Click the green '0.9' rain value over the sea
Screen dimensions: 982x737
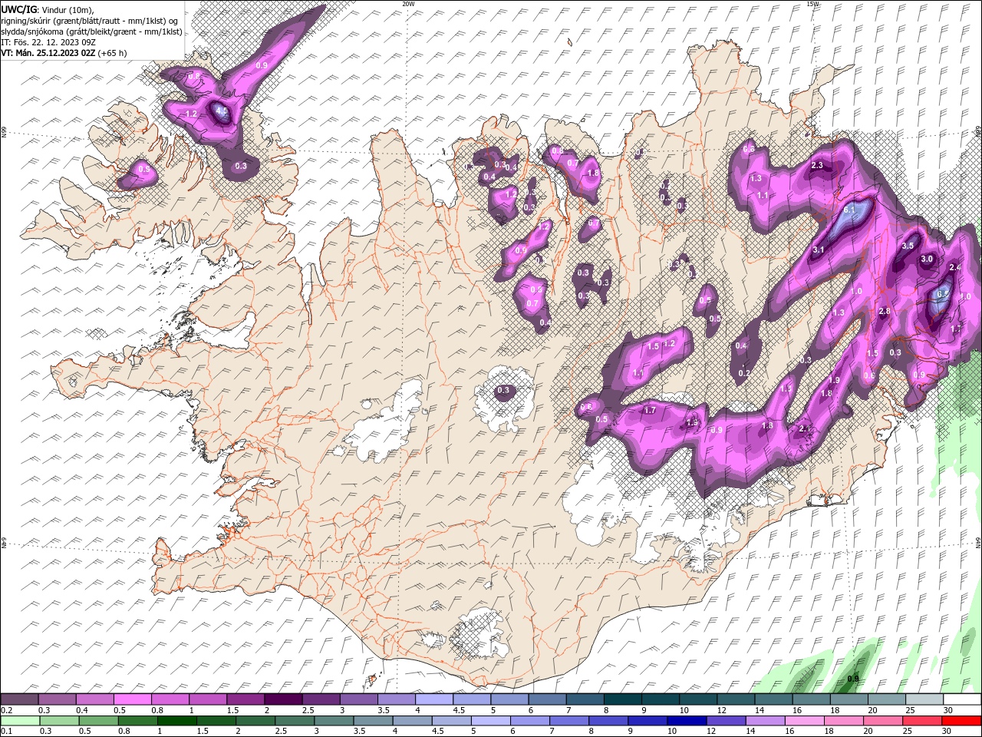pos(853,679)
